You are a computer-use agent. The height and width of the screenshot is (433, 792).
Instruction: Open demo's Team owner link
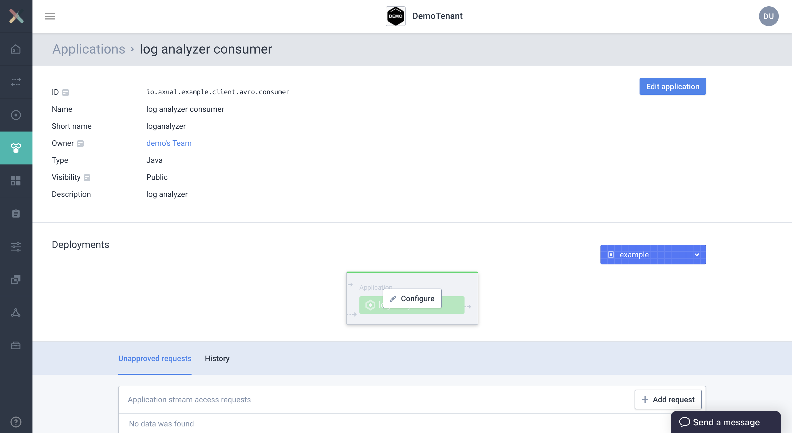[169, 143]
